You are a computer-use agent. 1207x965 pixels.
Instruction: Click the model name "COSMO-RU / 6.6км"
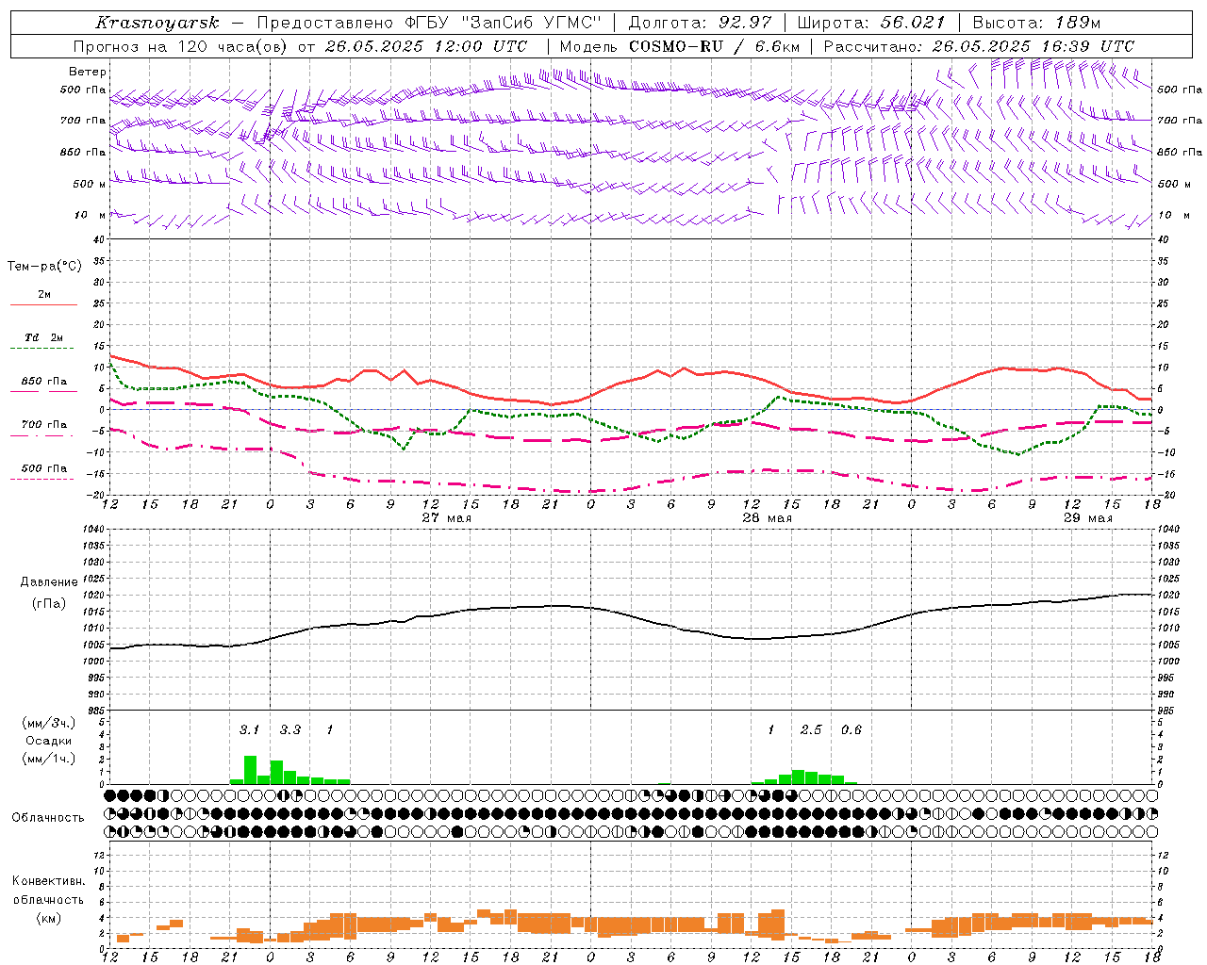tap(715, 46)
